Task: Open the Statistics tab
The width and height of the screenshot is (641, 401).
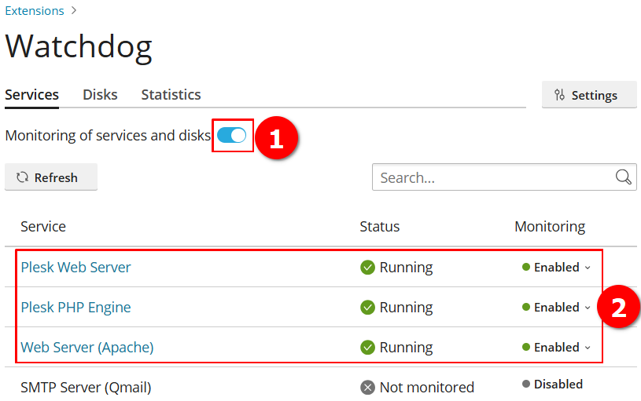Action: [171, 95]
